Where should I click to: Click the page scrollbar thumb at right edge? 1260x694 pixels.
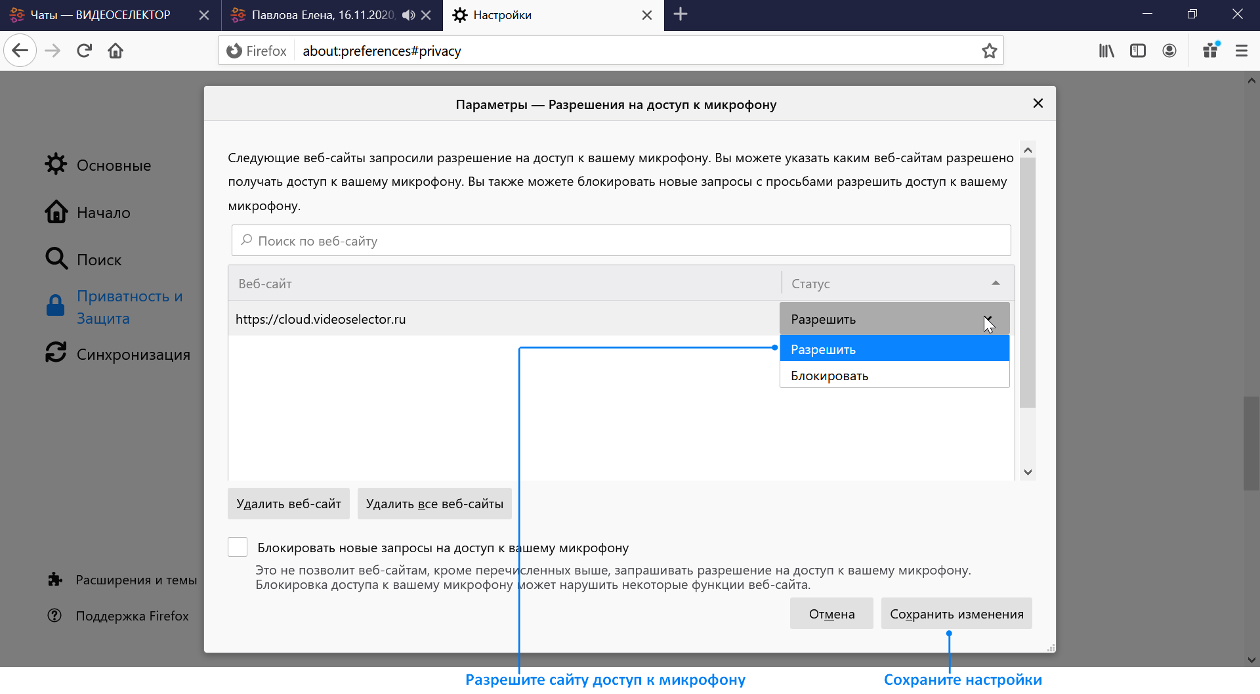1251,443
